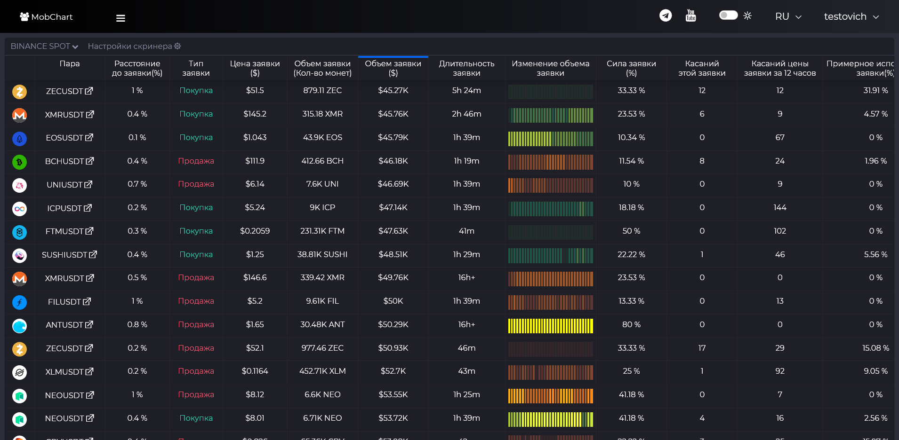Open ZECUSDT external link icon in first row

pos(89,91)
